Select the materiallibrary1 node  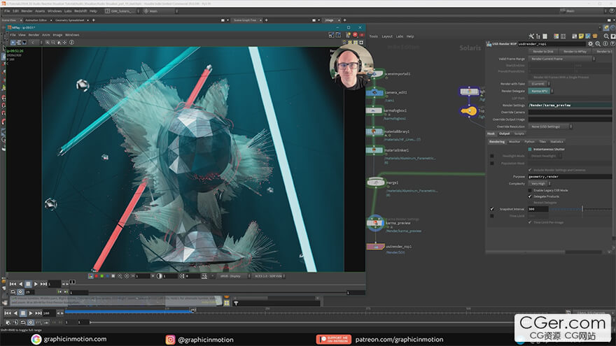pos(374,132)
